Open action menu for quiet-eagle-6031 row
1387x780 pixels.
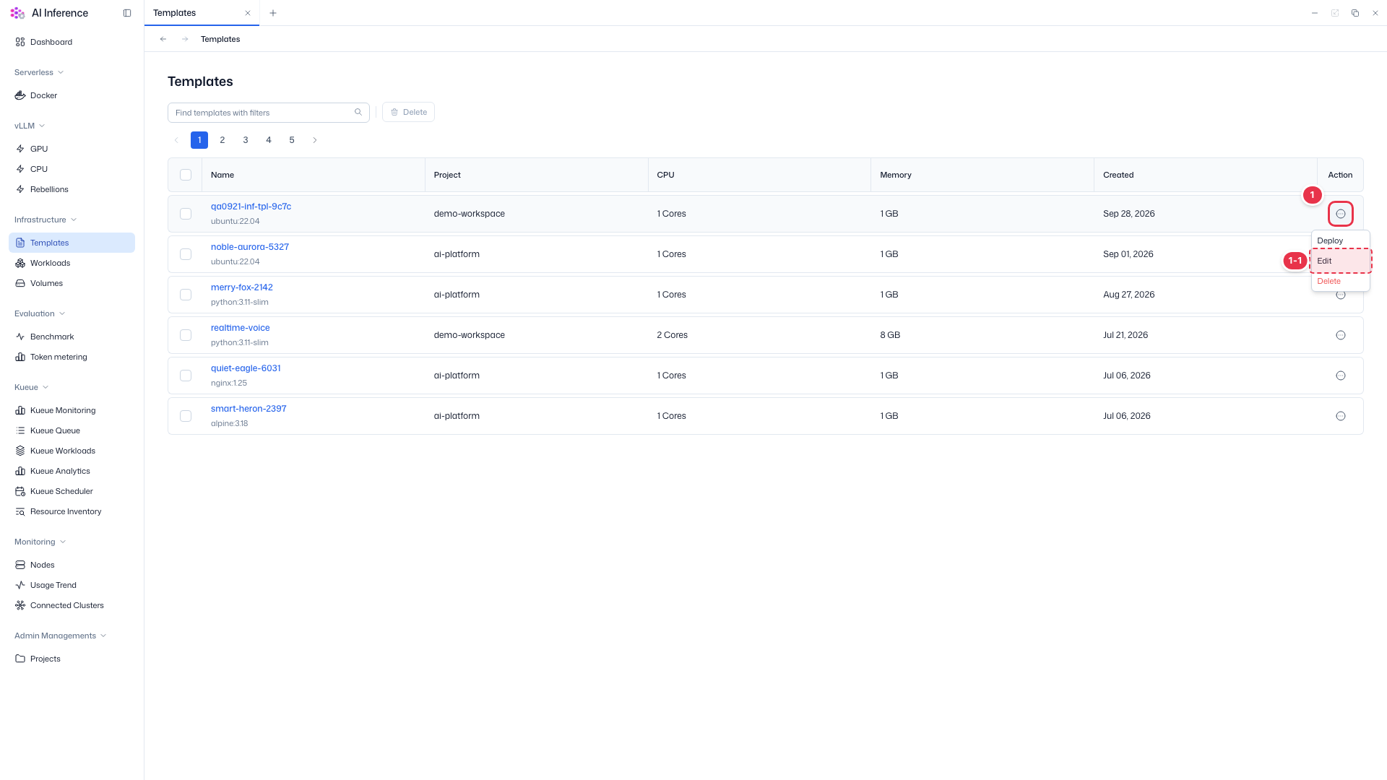[1341, 376]
